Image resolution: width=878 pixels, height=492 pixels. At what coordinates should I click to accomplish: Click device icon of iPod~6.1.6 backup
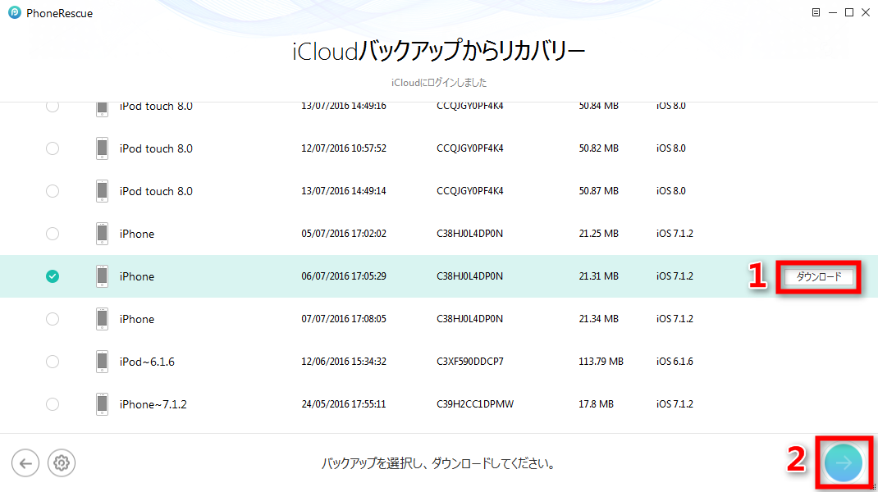coord(102,362)
